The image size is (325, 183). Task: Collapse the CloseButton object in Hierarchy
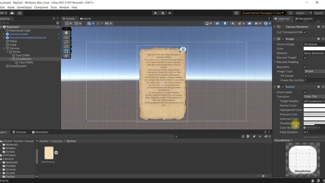pyautogui.click(x=10, y=59)
